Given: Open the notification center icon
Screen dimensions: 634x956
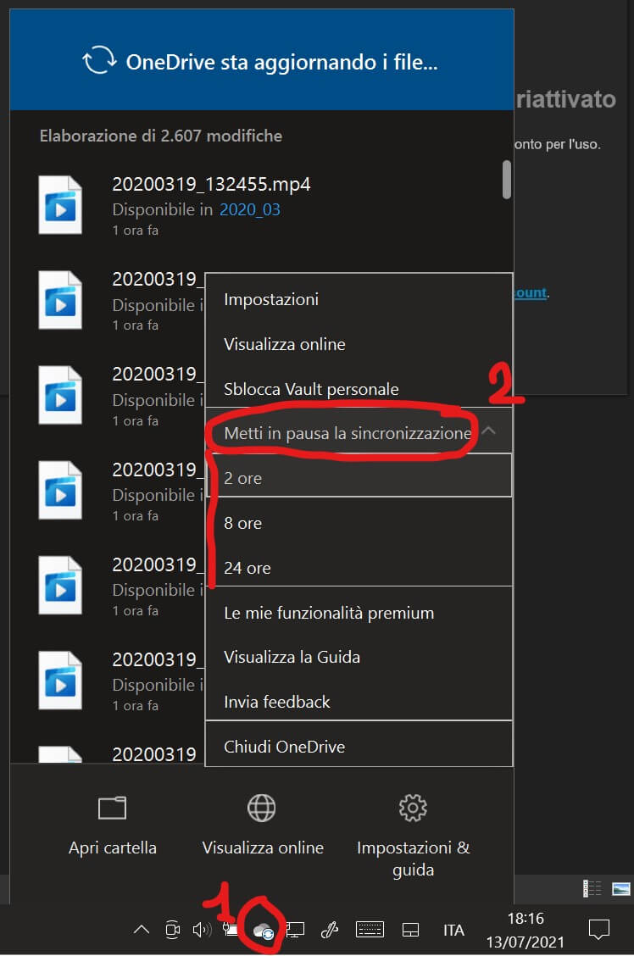Looking at the screenshot, I should coord(599,930).
